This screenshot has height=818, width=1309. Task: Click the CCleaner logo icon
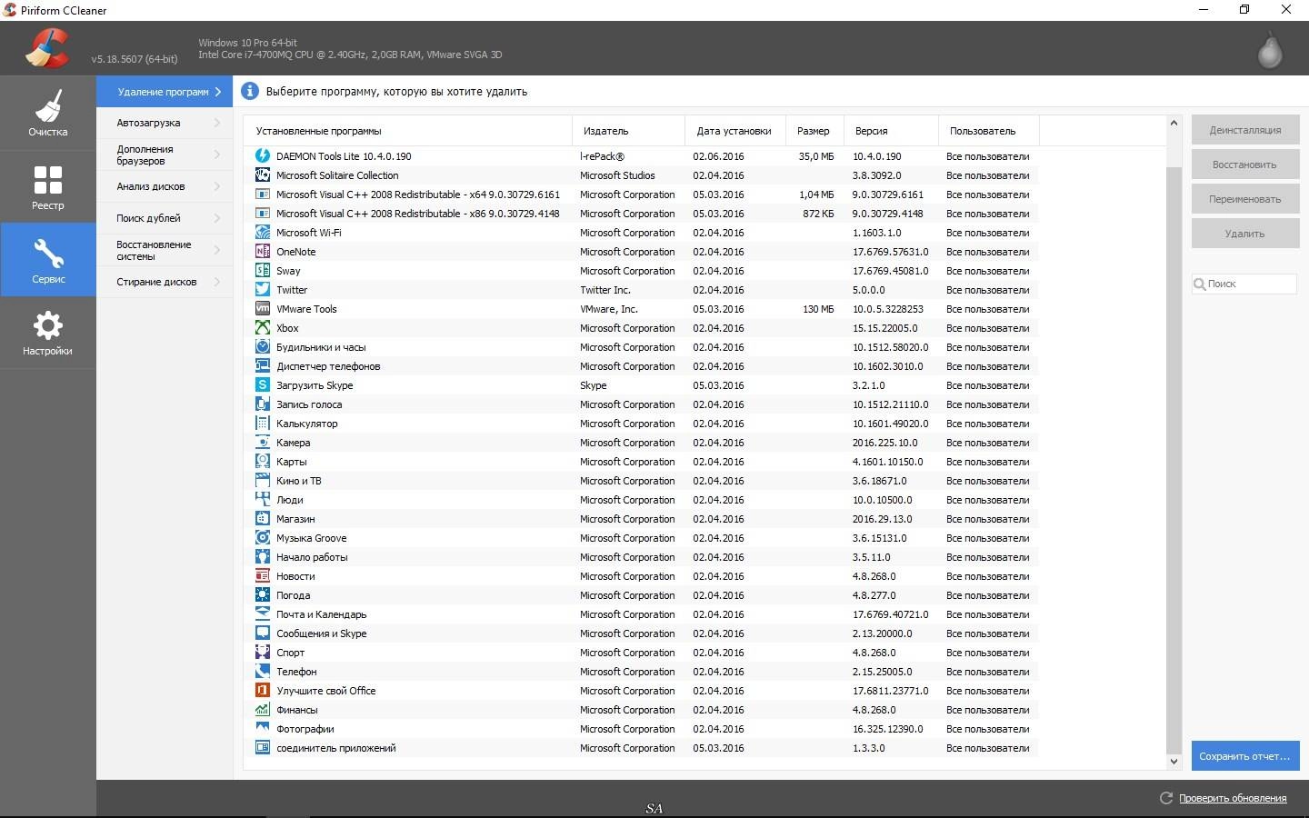[x=47, y=48]
